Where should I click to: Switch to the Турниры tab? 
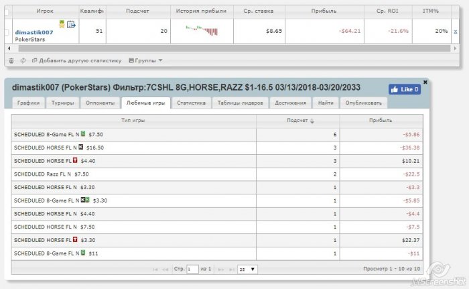pos(62,103)
